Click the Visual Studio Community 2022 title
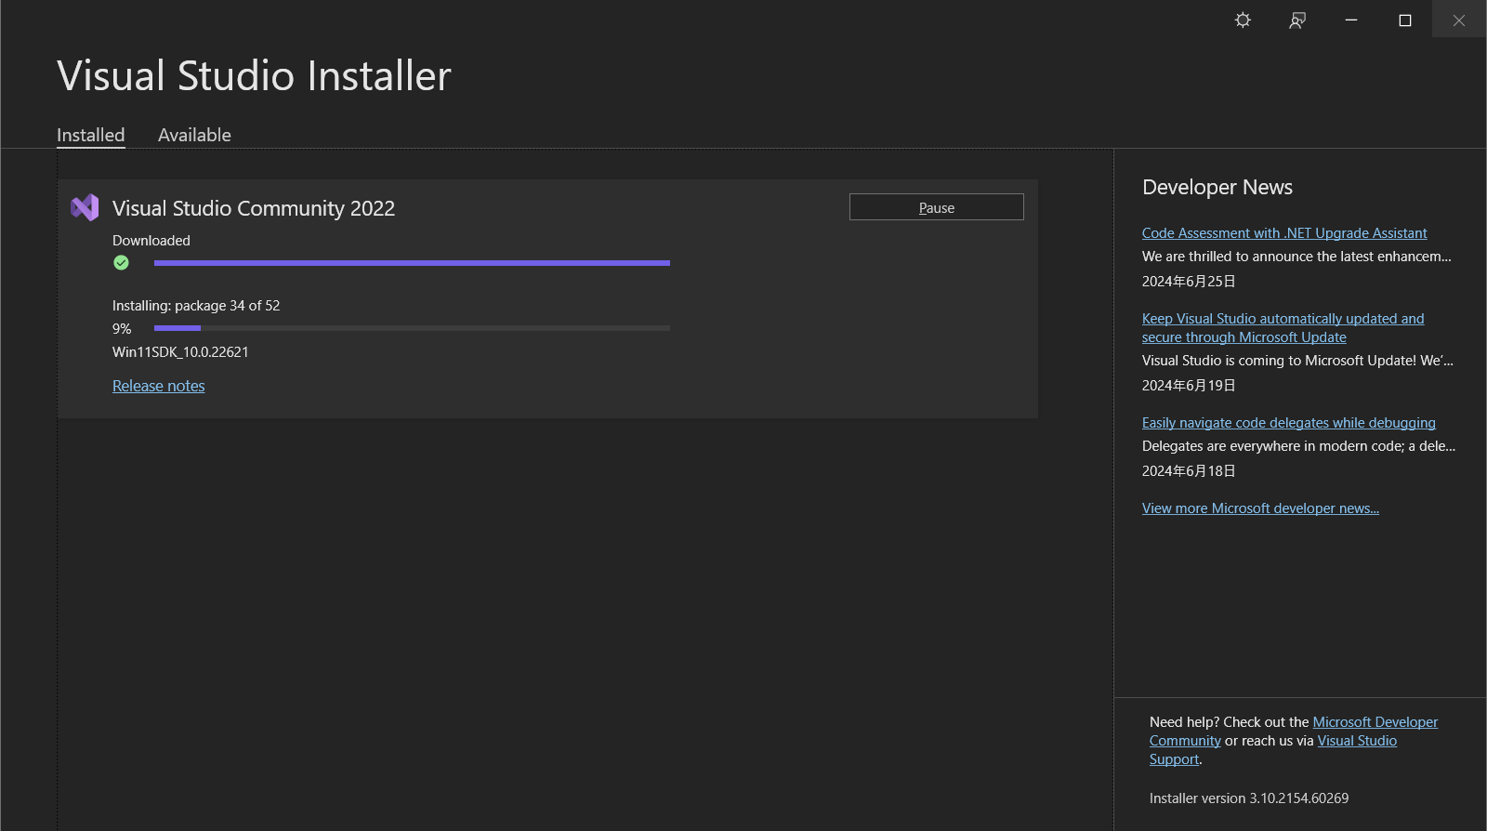 254,208
